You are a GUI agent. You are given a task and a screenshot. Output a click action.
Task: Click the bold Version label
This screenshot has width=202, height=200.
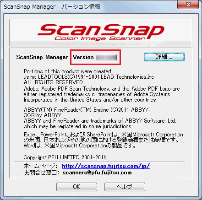pos(83,57)
